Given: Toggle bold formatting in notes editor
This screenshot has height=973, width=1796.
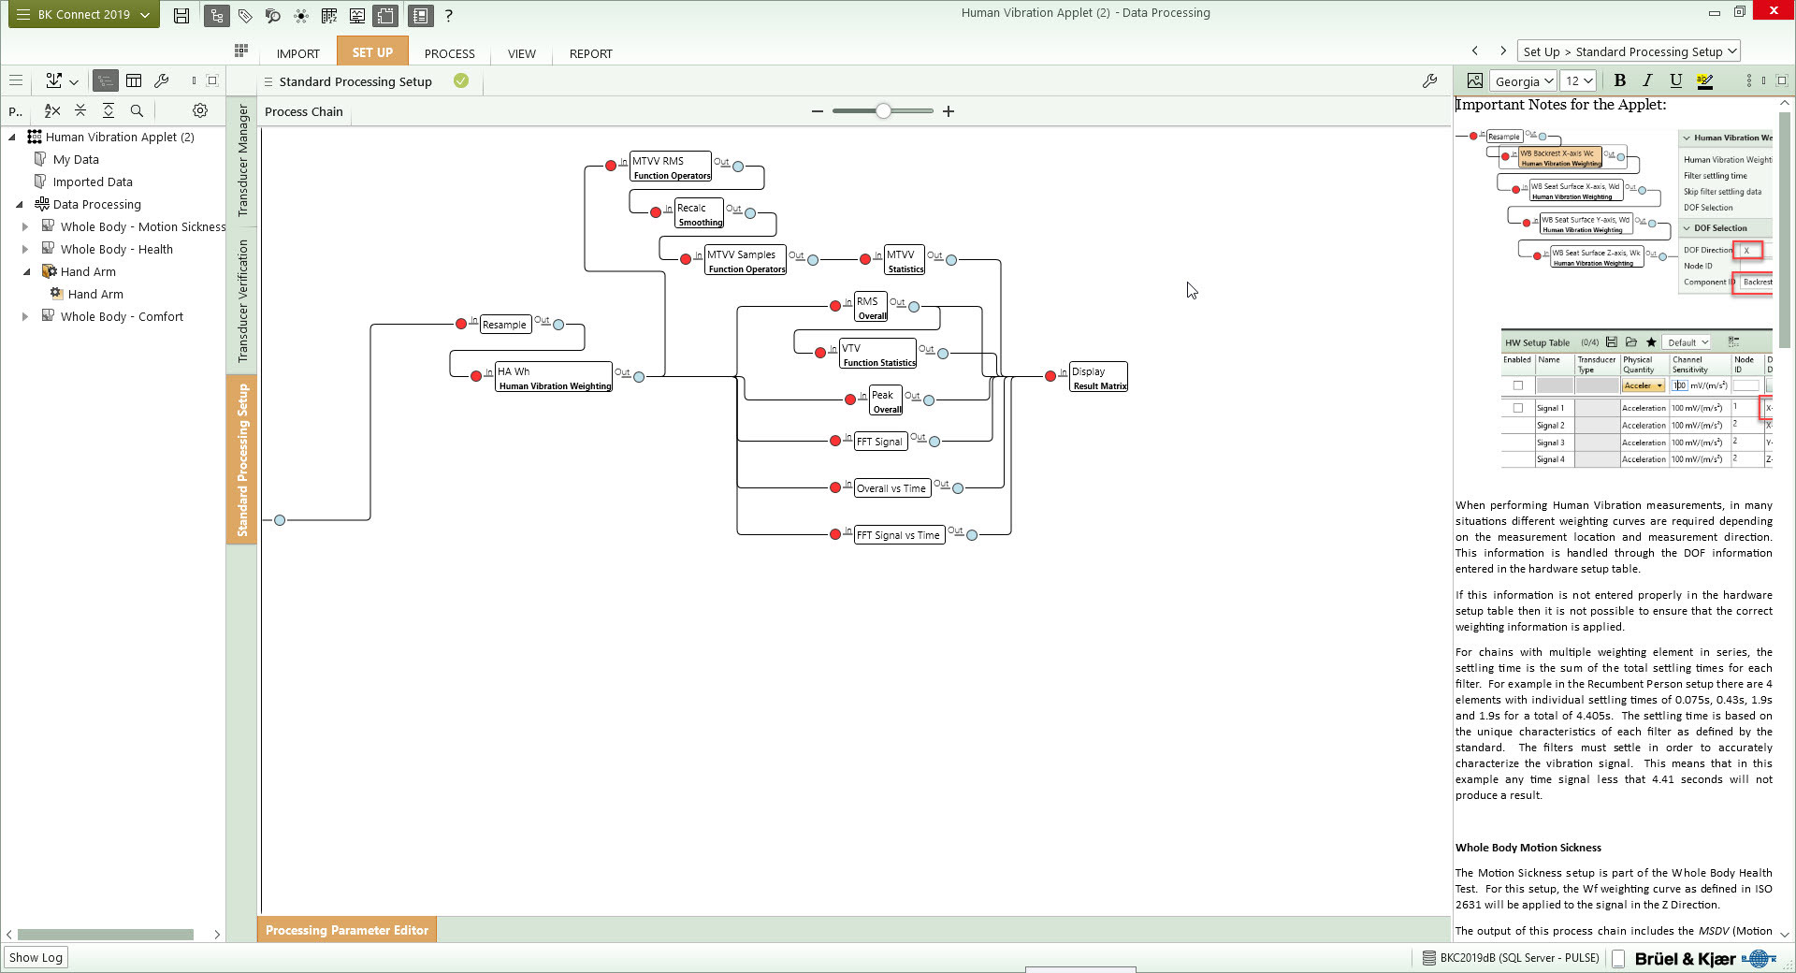Looking at the screenshot, I should point(1620,81).
